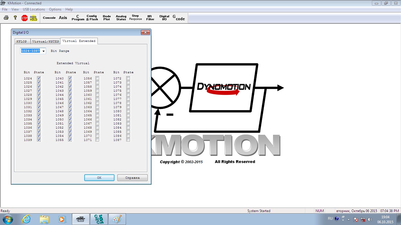Show the Bode Plot screen
Image resolution: width=401 pixels, height=225 pixels.
coord(107,18)
